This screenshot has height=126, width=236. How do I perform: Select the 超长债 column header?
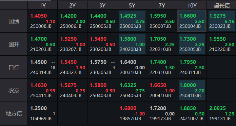pyautogui.click(x=221, y=5)
